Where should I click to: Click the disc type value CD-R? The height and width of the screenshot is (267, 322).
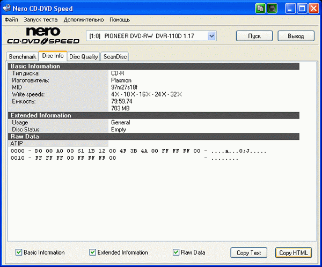coord(118,73)
